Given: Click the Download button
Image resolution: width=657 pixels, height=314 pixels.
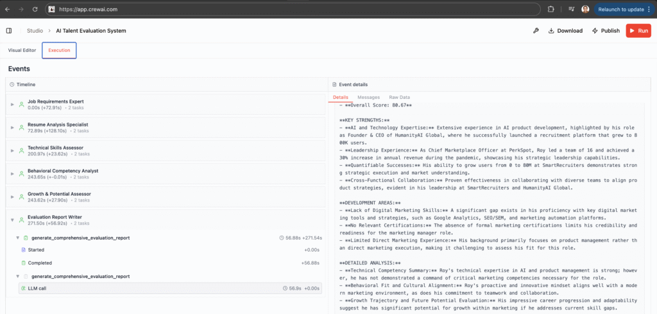Looking at the screenshot, I should [x=565, y=31].
